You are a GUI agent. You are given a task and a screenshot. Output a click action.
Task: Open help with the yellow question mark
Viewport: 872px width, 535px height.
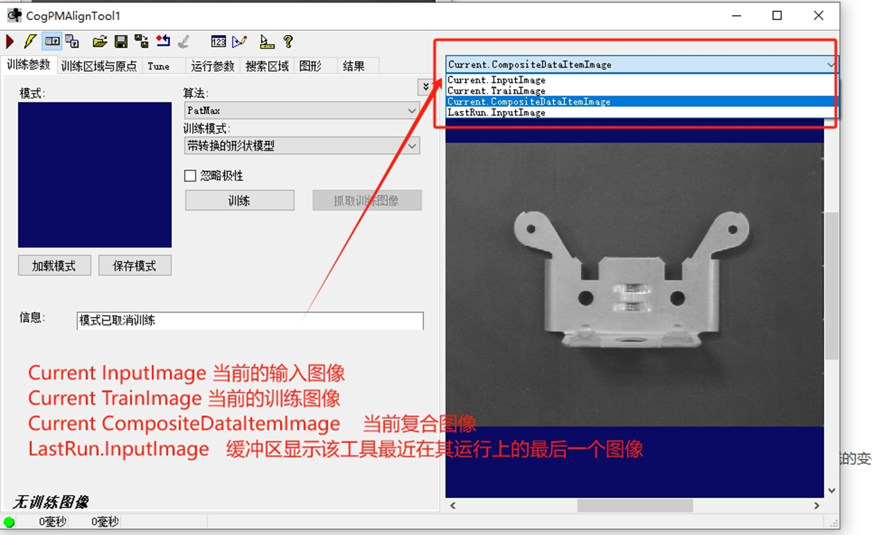tap(288, 42)
